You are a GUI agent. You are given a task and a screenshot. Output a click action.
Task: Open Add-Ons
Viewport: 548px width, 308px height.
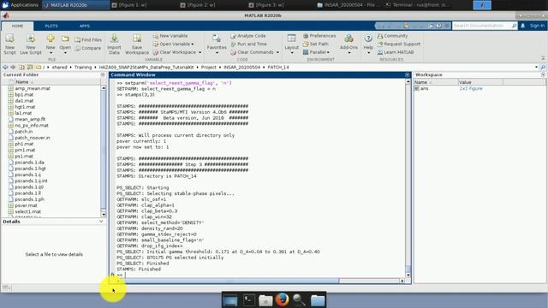pos(348,44)
